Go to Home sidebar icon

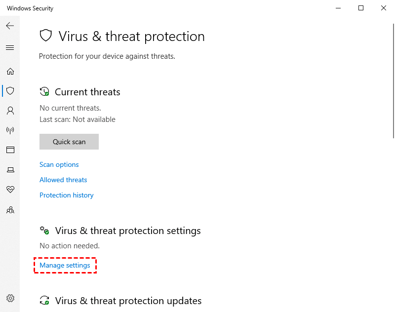coord(10,72)
